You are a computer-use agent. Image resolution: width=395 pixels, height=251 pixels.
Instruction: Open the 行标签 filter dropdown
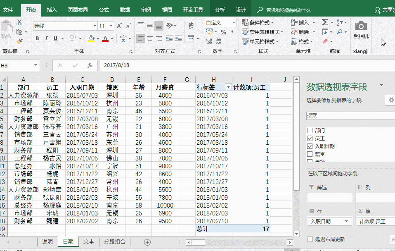(228, 87)
